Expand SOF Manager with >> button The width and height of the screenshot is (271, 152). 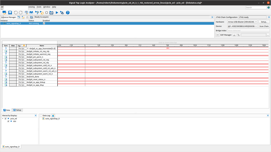pyautogui.click(x=218, y=35)
